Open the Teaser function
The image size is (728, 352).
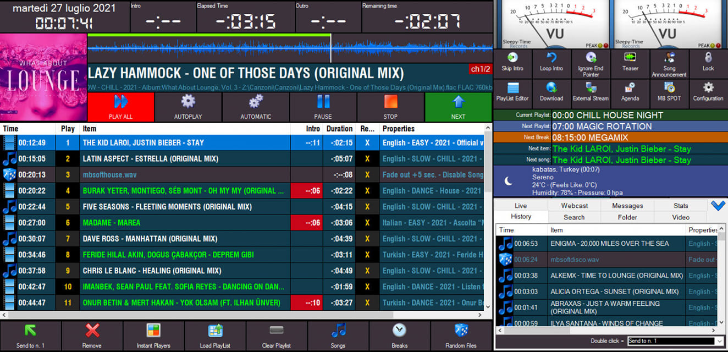(x=630, y=63)
